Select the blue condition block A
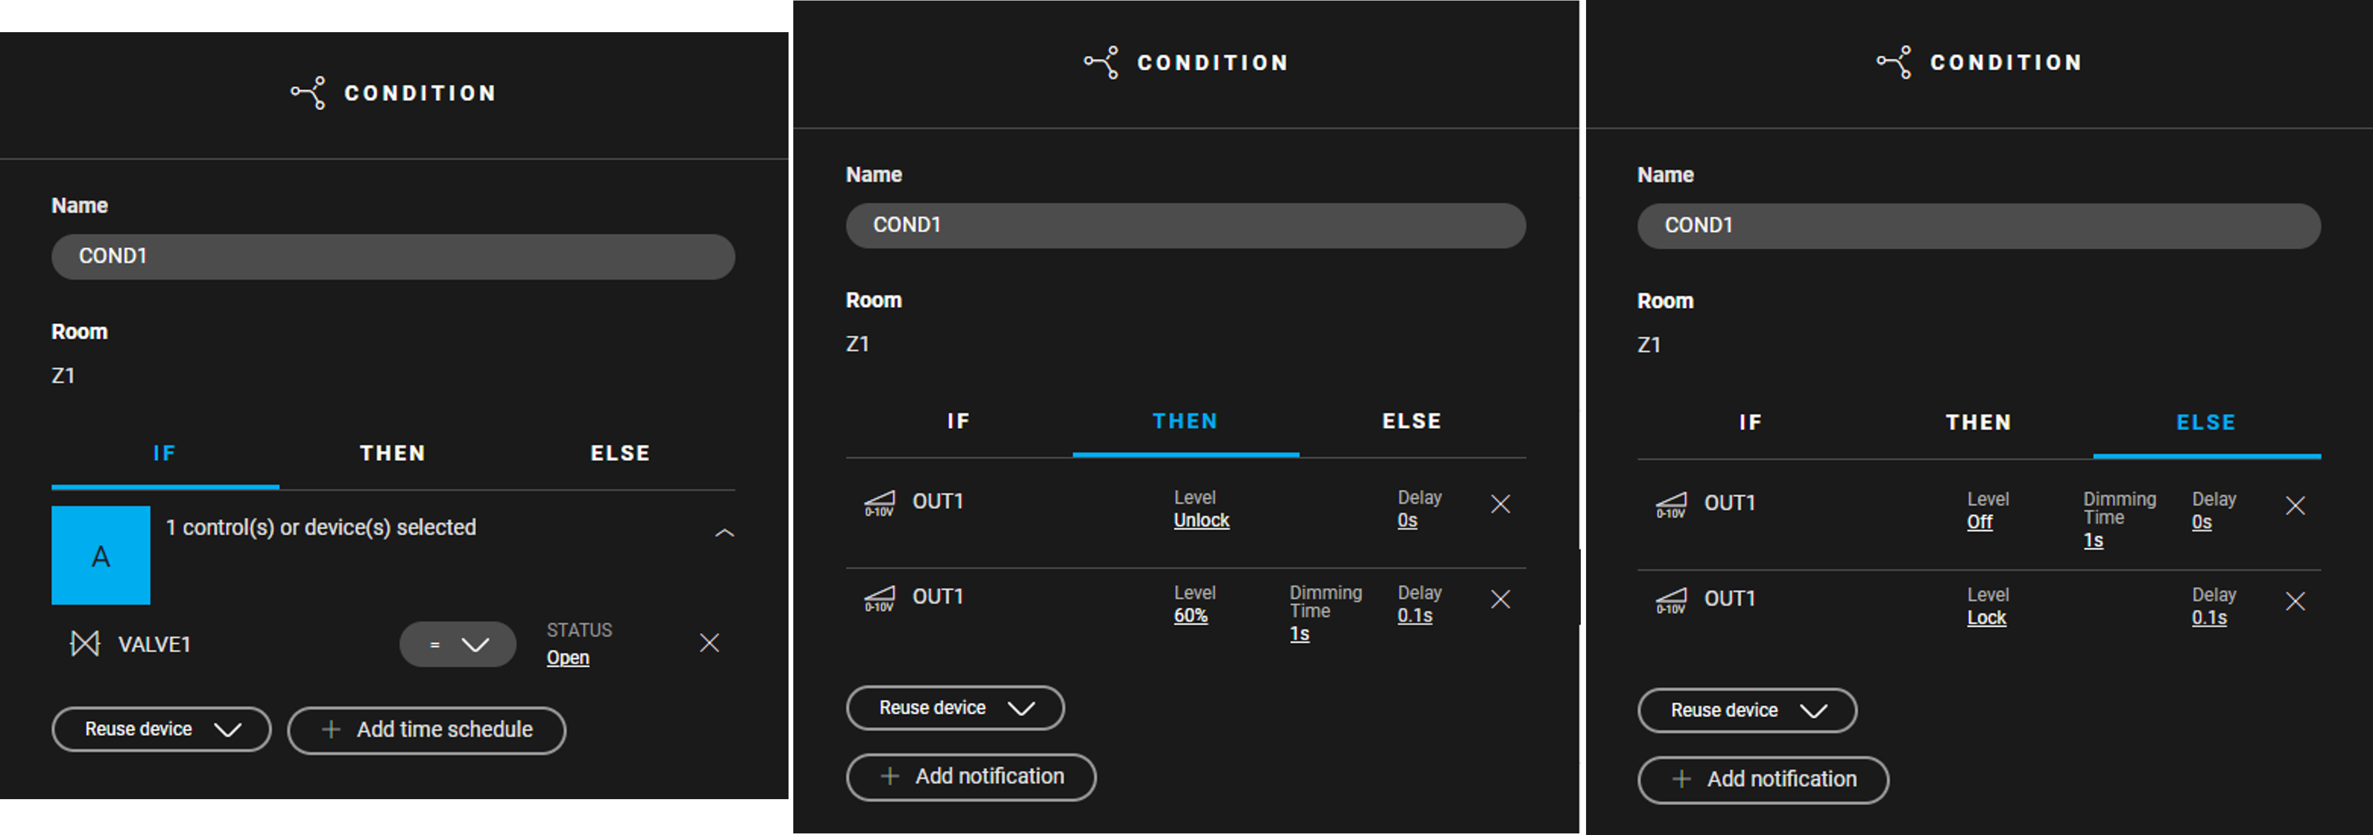Screen dimensions: 2373x835 point(100,555)
